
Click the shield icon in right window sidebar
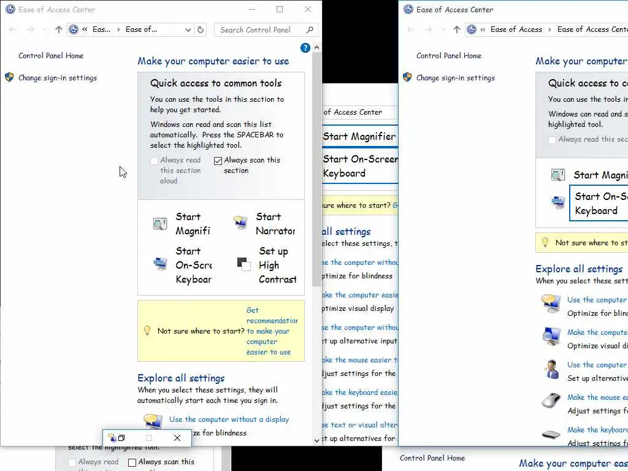[x=407, y=77]
